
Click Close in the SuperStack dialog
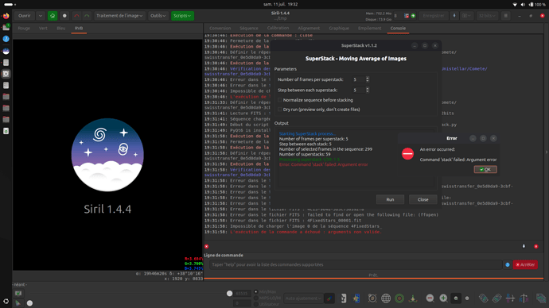pyautogui.click(x=423, y=200)
